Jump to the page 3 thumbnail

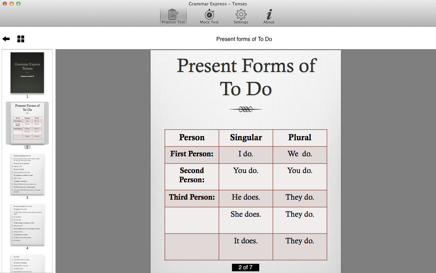[x=27, y=174]
